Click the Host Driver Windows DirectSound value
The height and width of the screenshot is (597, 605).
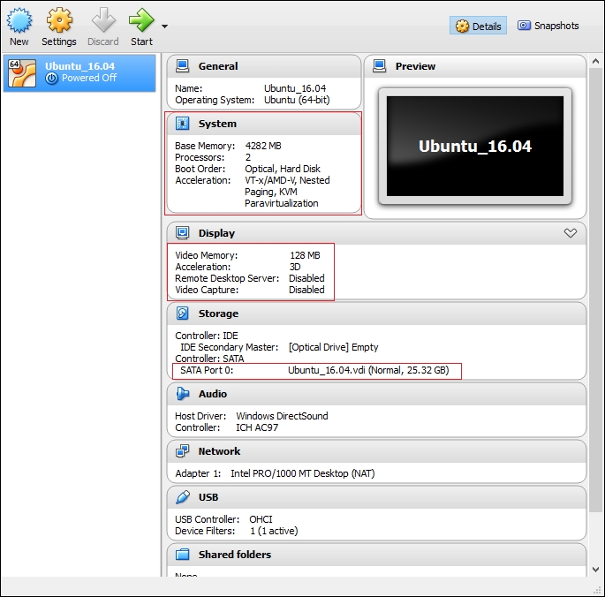click(282, 416)
